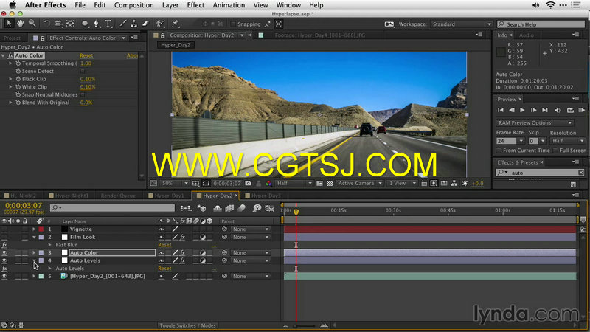Expand White Clip property
Screen dimensions: 590x332
click(10, 87)
